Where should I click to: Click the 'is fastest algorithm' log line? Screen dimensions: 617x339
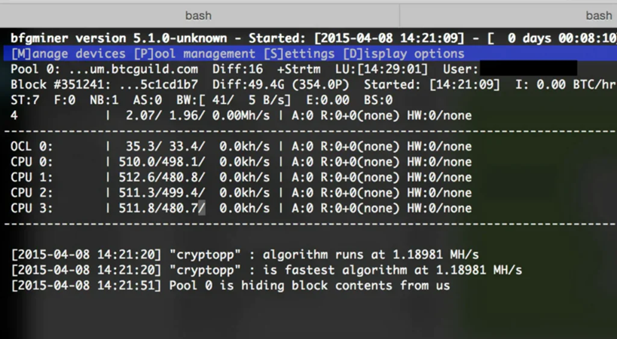[x=267, y=270]
